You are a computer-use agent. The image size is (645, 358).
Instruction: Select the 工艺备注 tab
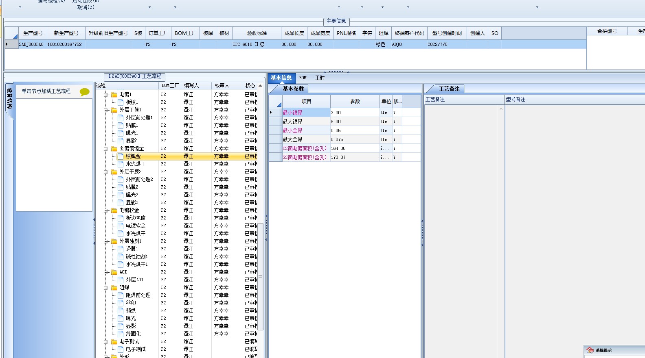449,89
